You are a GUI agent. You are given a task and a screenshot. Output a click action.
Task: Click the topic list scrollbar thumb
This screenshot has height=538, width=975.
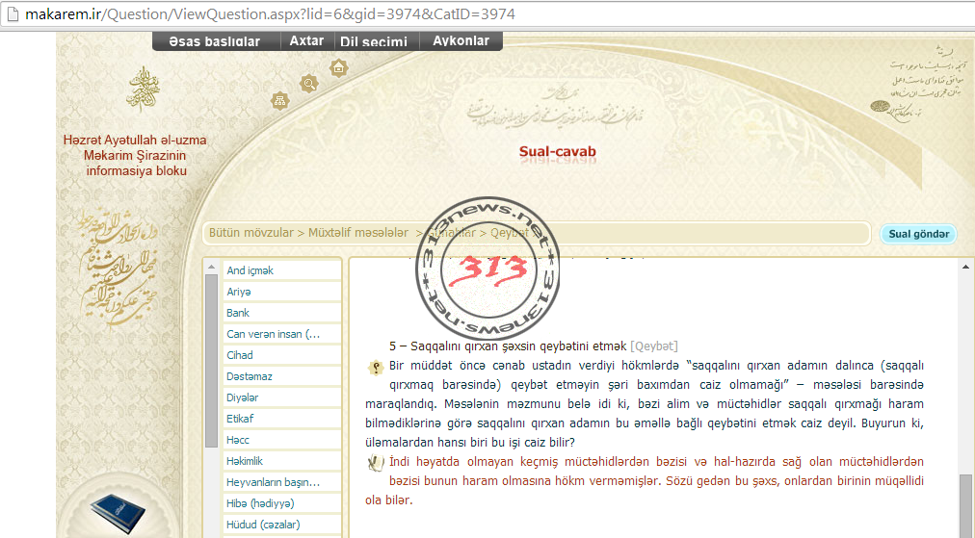pos(211,360)
